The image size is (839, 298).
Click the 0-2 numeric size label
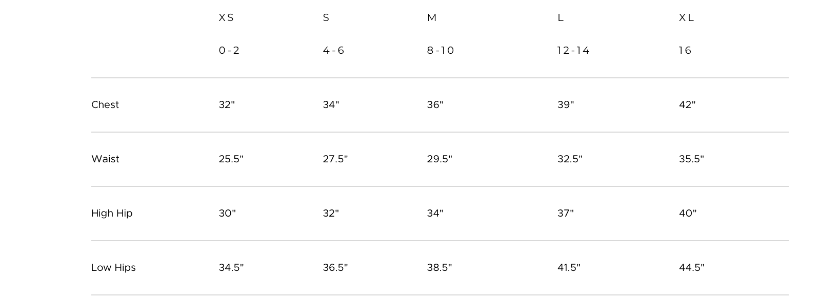coord(229,51)
